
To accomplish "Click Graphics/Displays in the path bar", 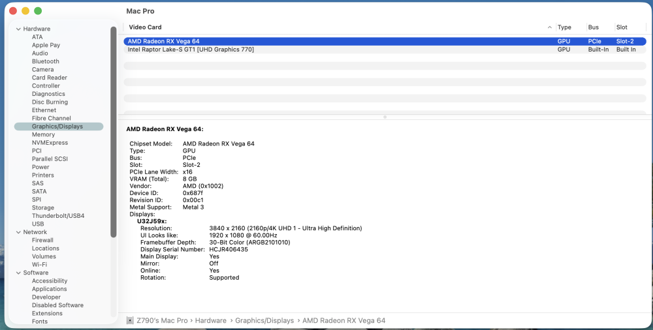I will point(264,320).
